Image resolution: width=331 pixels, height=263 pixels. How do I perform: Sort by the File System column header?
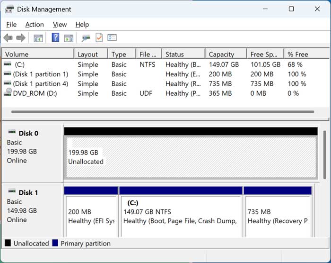tap(149, 54)
